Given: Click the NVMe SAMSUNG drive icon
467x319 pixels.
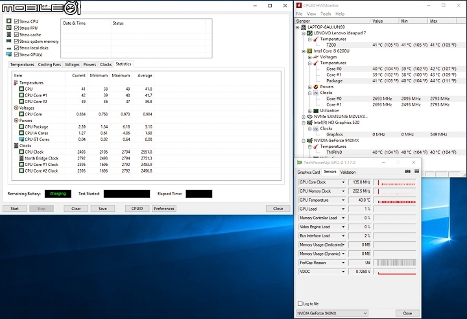Looking at the screenshot, I should point(310,117).
